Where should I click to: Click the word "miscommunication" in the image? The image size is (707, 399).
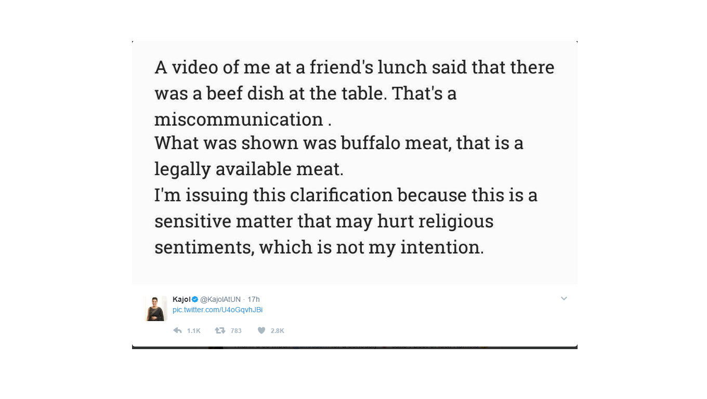point(239,119)
